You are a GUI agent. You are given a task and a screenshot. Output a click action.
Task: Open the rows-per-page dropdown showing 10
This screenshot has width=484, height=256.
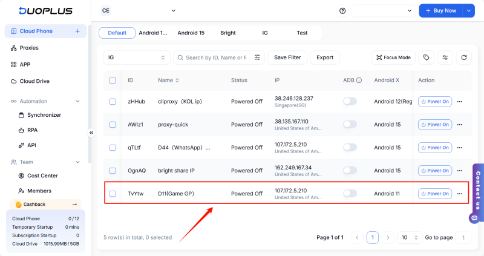408,238
